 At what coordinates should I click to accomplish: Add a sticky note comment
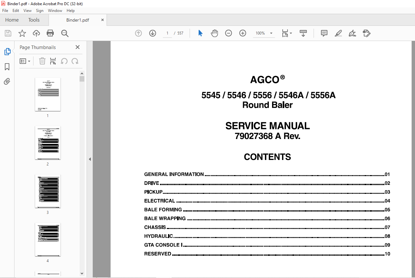click(324, 33)
